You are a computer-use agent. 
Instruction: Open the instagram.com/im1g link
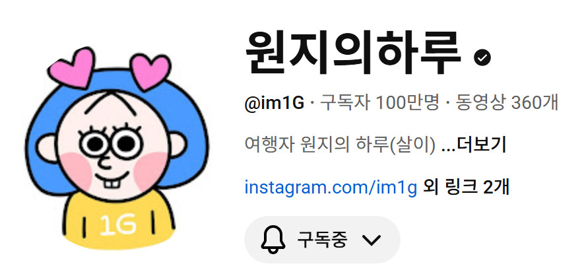click(331, 188)
